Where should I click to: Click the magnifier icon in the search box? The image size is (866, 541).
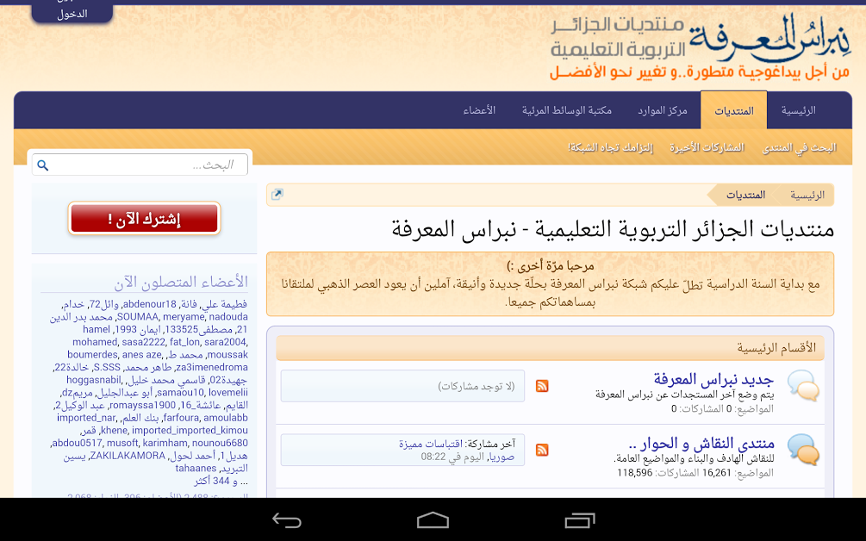point(43,165)
